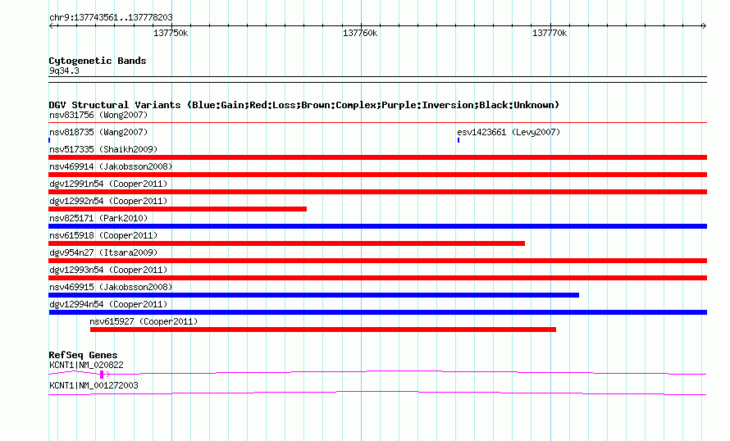The height and width of the screenshot is (441, 730).
Task: Click the 137770k ruler tick label
Action: pos(550,33)
